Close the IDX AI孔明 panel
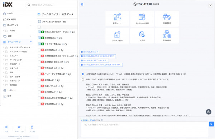The height and width of the screenshot is (139, 215). coord(210,5)
